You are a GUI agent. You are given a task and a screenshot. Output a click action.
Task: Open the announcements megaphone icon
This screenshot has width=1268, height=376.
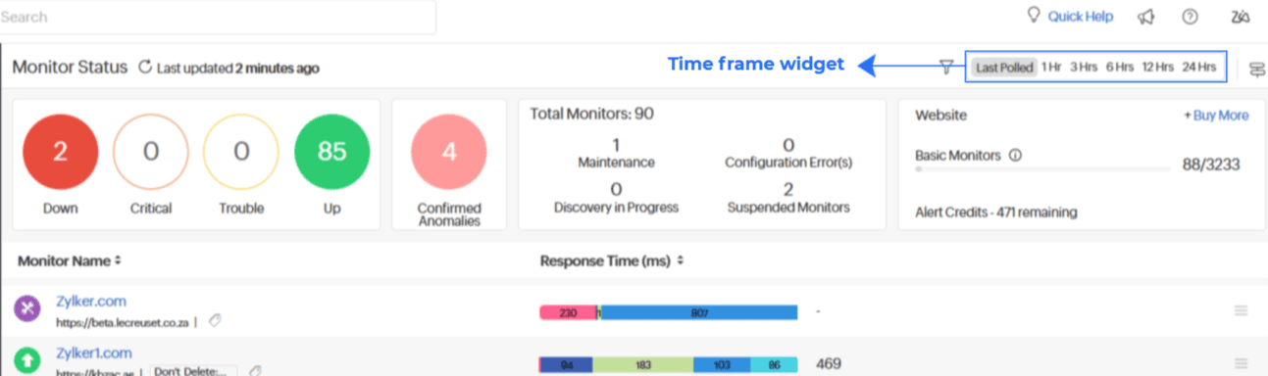[1145, 17]
